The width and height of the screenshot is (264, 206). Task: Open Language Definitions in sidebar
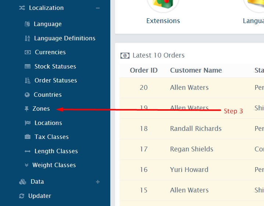pyautogui.click(x=65, y=38)
